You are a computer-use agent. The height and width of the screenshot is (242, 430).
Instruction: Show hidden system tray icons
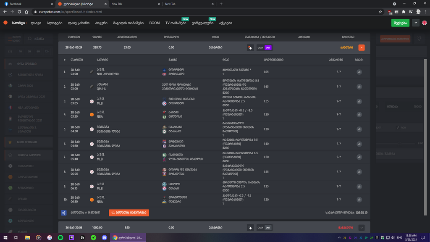point(339,238)
